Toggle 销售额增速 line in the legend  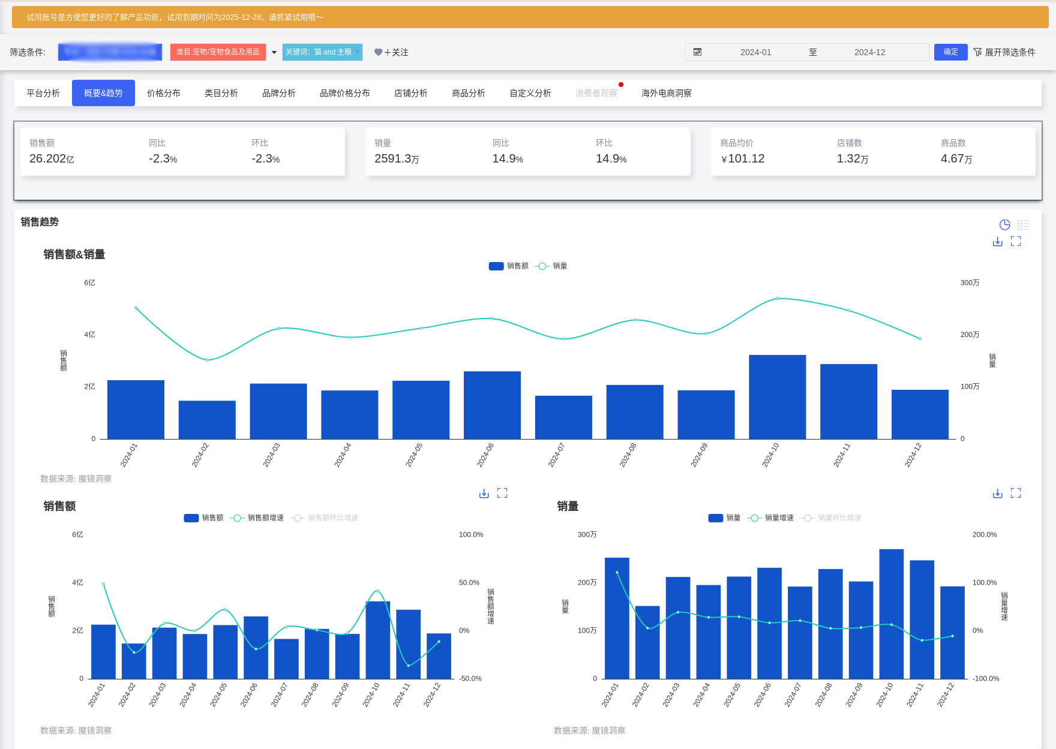257,518
